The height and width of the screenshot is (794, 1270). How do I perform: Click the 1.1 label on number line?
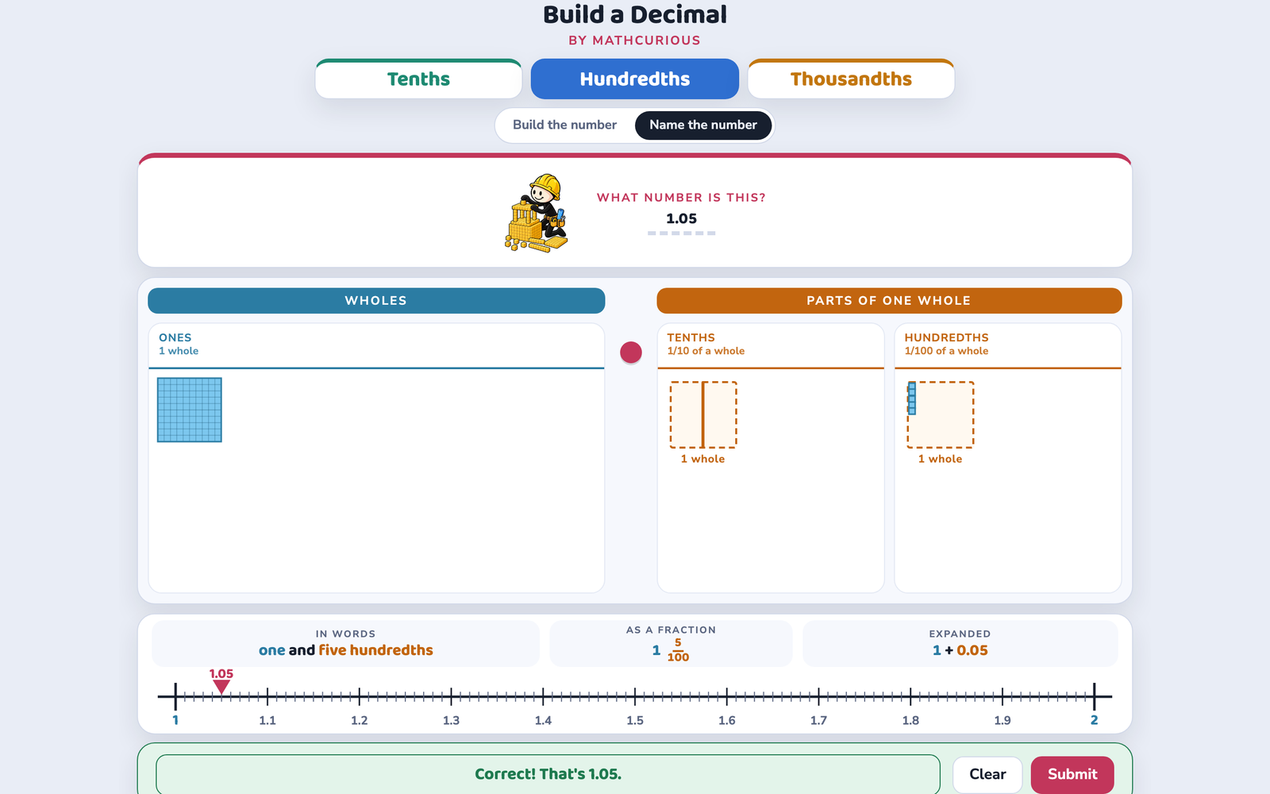[x=267, y=720]
